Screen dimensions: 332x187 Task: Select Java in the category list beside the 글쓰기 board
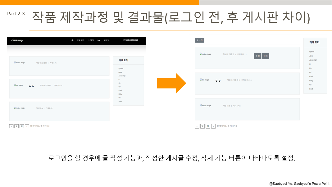pyautogui.click(x=311, y=56)
